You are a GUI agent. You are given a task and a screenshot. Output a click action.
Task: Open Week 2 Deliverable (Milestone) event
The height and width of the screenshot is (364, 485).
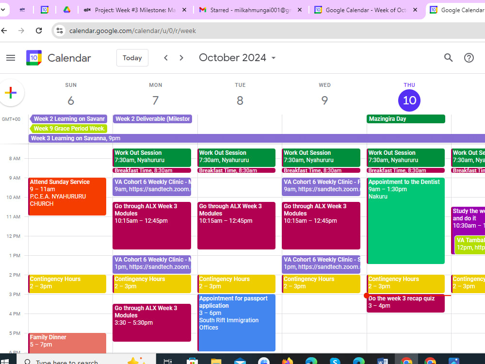point(152,119)
